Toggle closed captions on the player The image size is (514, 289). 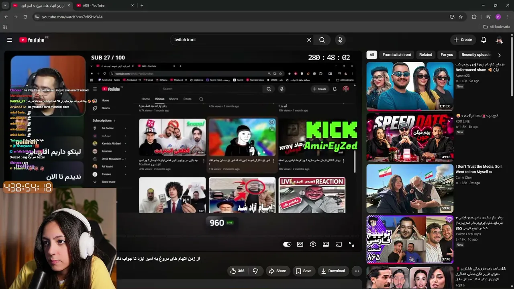tap(300, 244)
